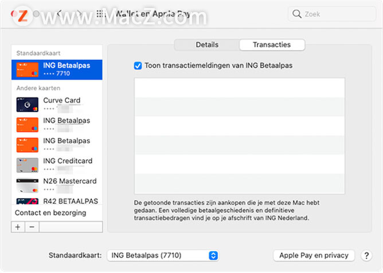
Task: Add a new card with plus button
Action: (18, 227)
